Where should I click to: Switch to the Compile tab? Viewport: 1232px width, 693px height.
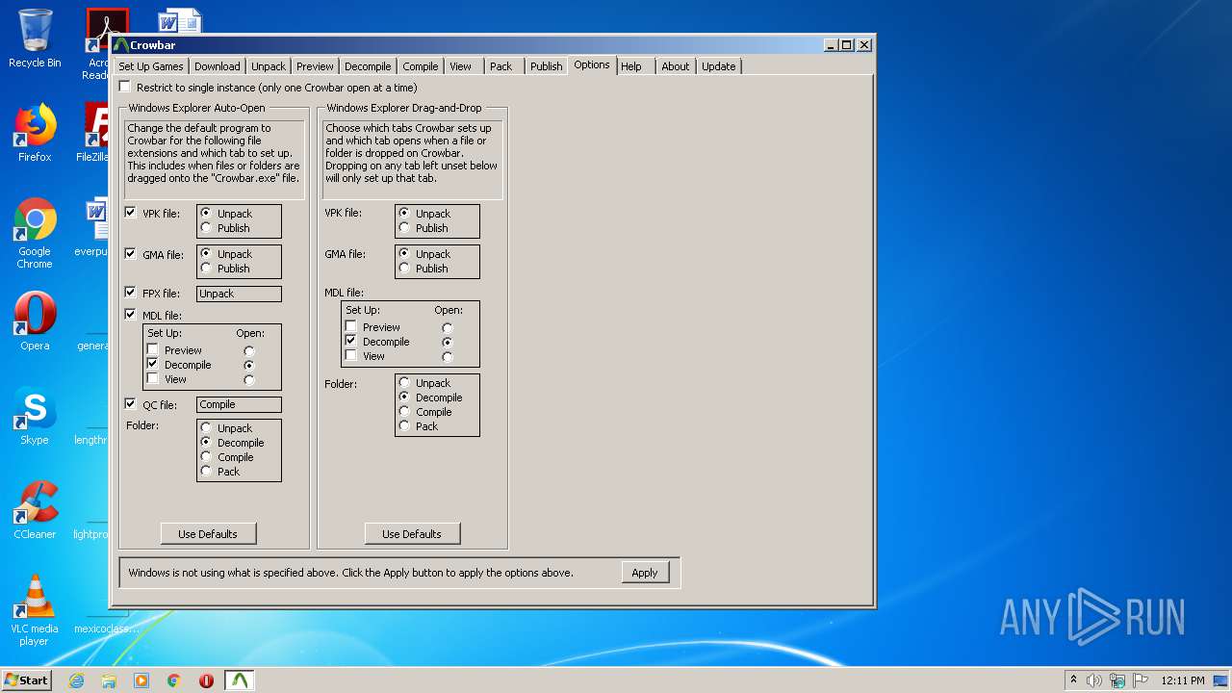click(x=421, y=66)
